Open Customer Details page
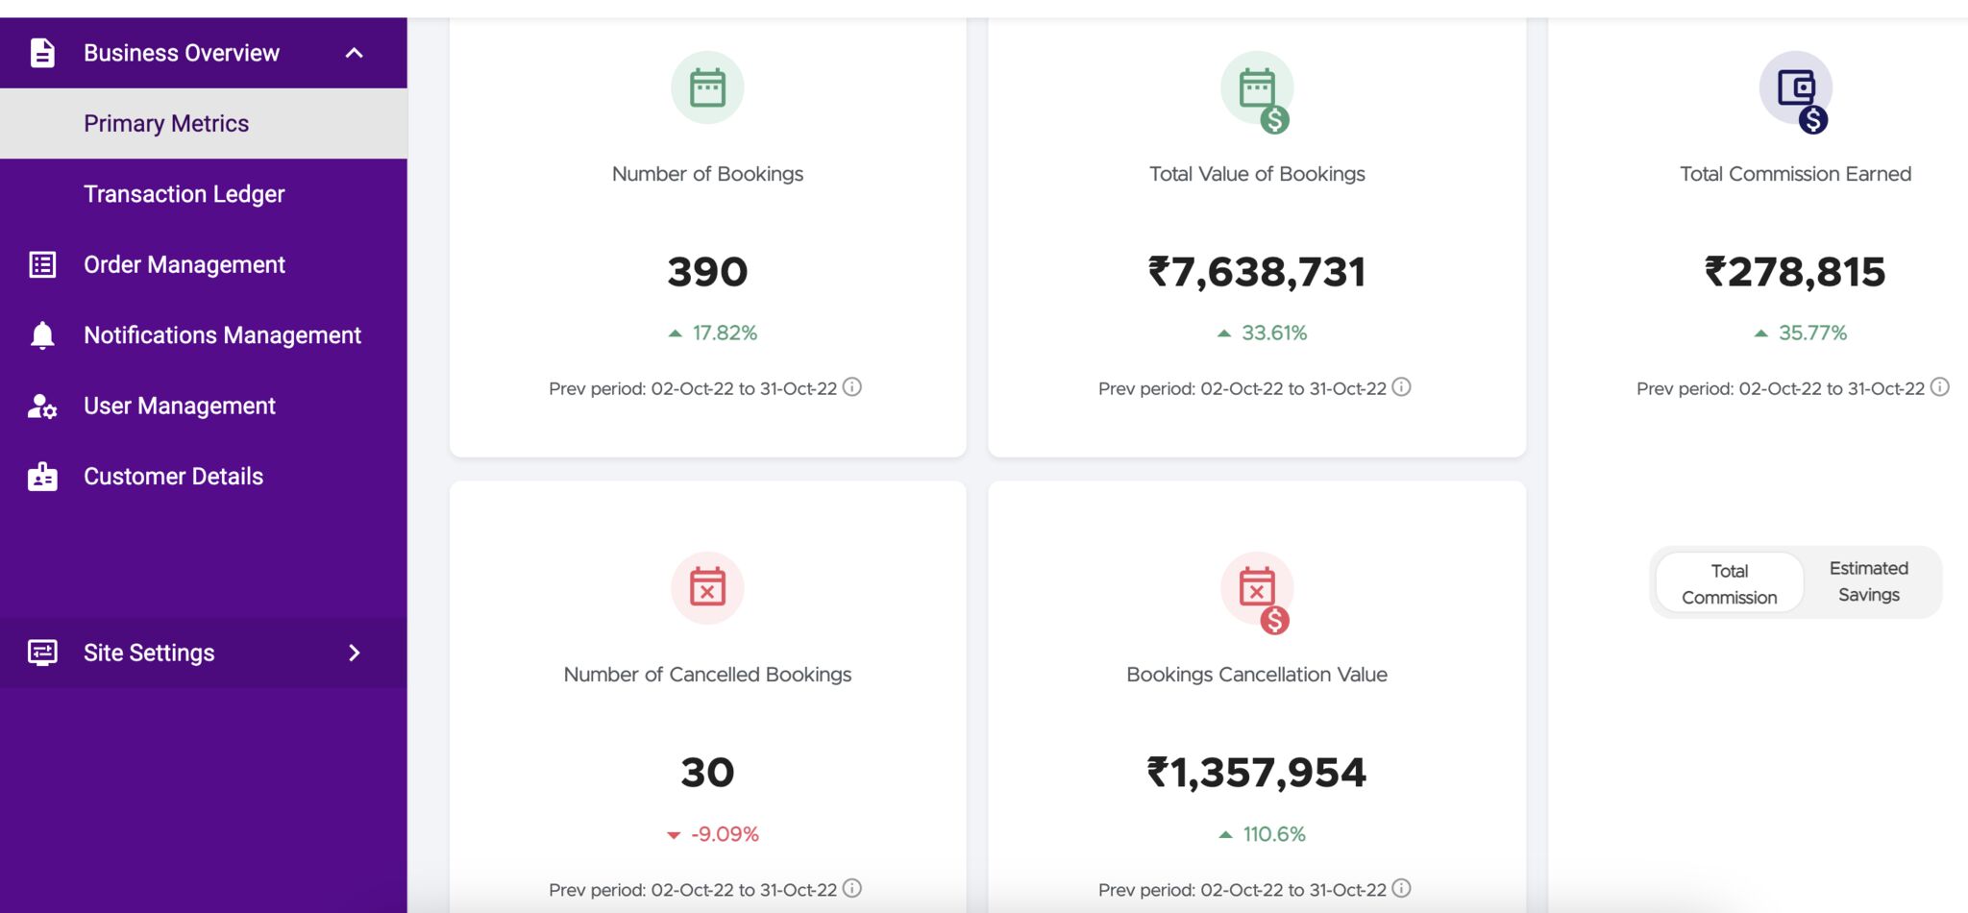The height and width of the screenshot is (913, 1968). pos(173,477)
